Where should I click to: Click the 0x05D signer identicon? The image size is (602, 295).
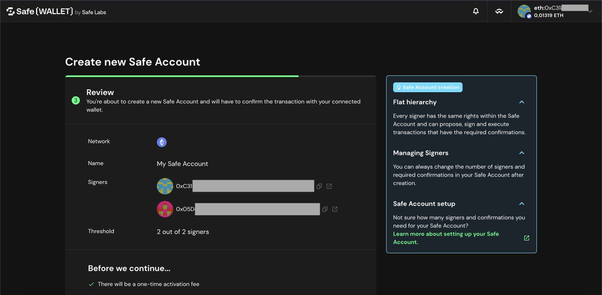(x=165, y=209)
